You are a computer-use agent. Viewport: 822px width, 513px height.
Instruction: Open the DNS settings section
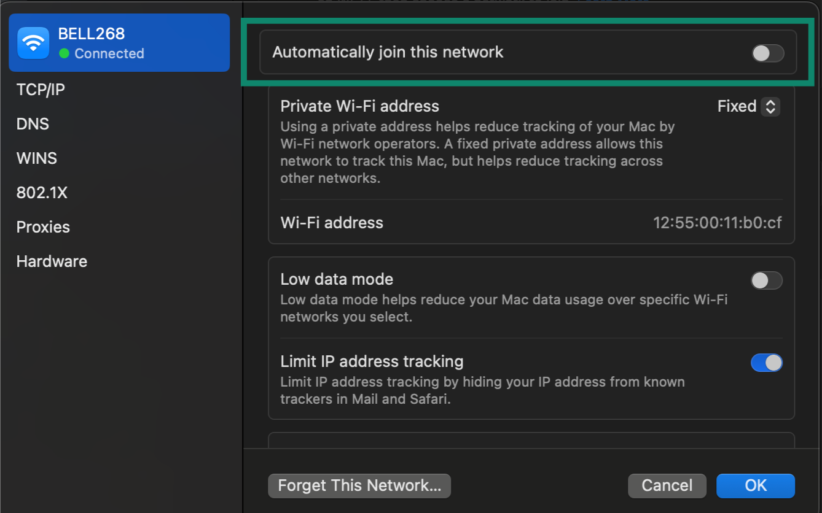click(32, 123)
